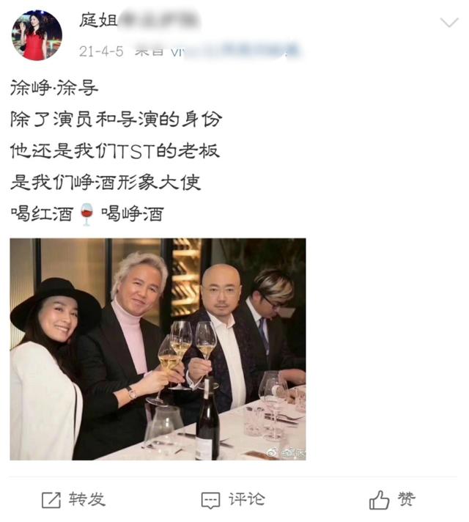The width and height of the screenshot is (469, 522).
Task: Tap the comment speech bubble icon
Action: (x=210, y=500)
